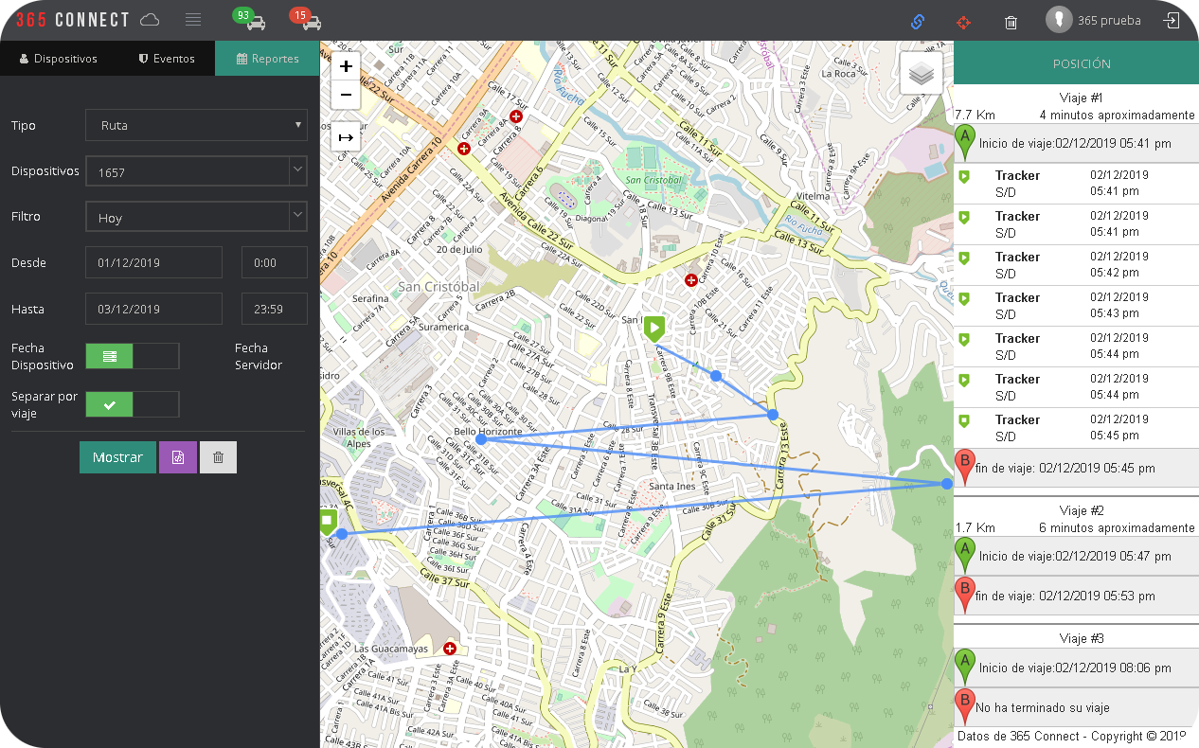
Task: Open the Tipo dropdown showing Ruta
Action: tap(196, 125)
